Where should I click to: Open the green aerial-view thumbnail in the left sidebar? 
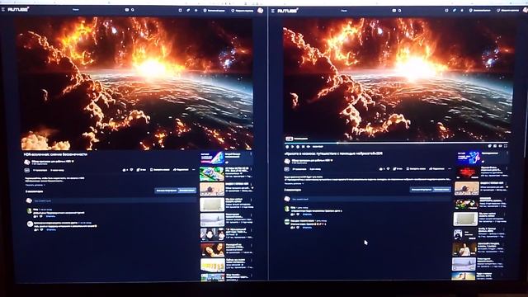click(212, 174)
